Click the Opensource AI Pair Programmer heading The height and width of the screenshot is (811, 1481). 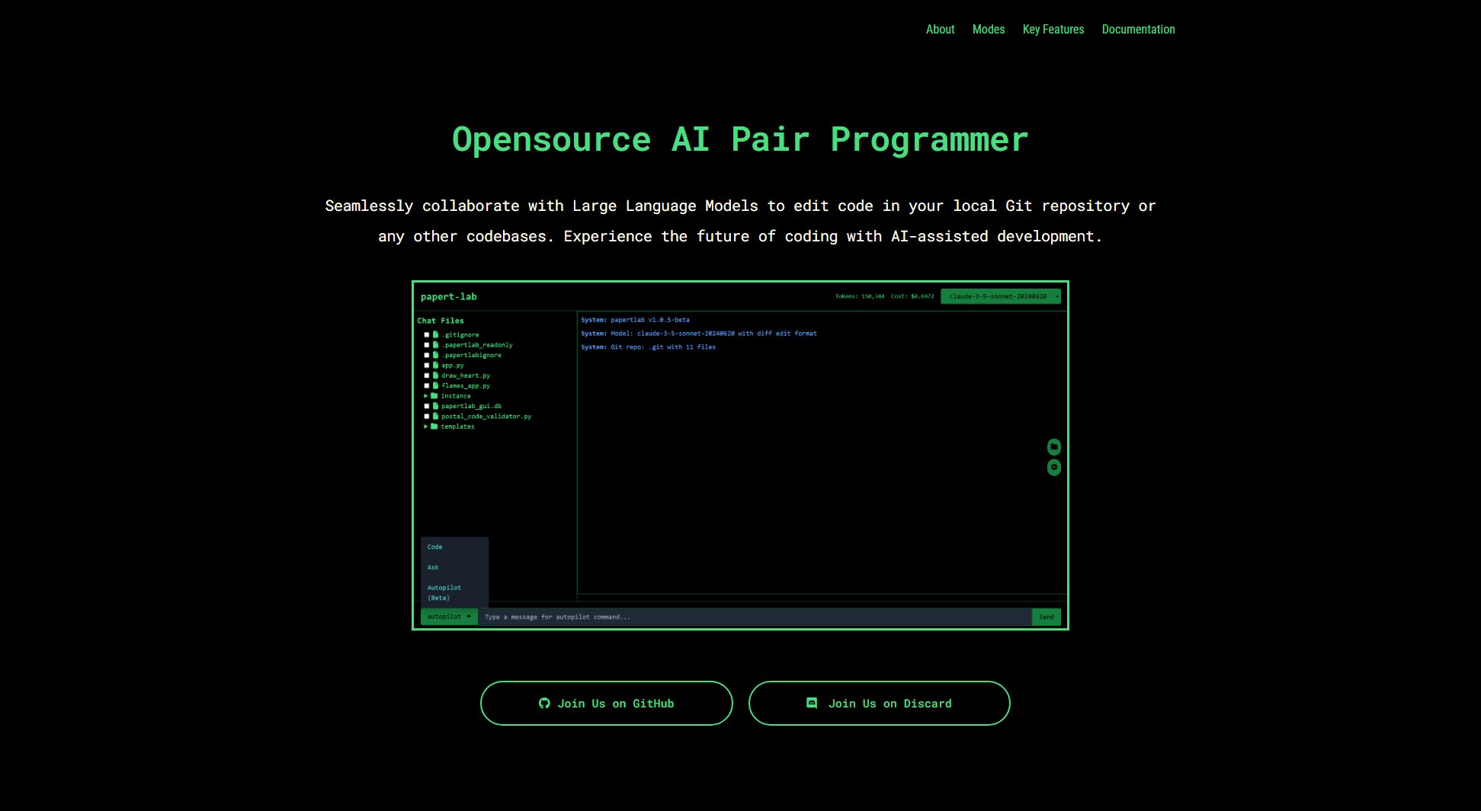[740, 140]
